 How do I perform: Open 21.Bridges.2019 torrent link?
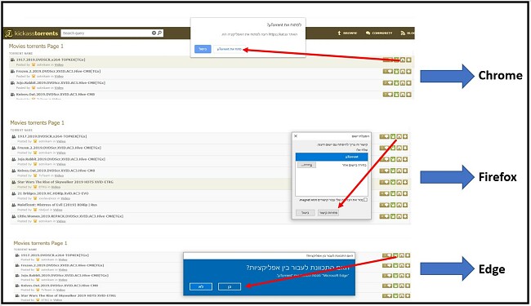pyautogui.click(x=53, y=193)
